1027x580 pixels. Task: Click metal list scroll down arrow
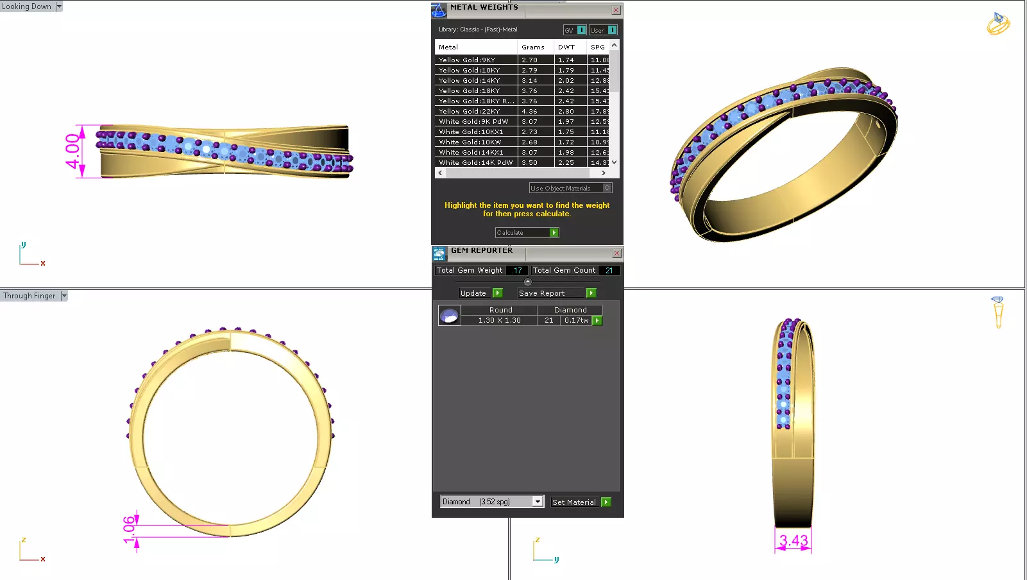click(x=615, y=162)
